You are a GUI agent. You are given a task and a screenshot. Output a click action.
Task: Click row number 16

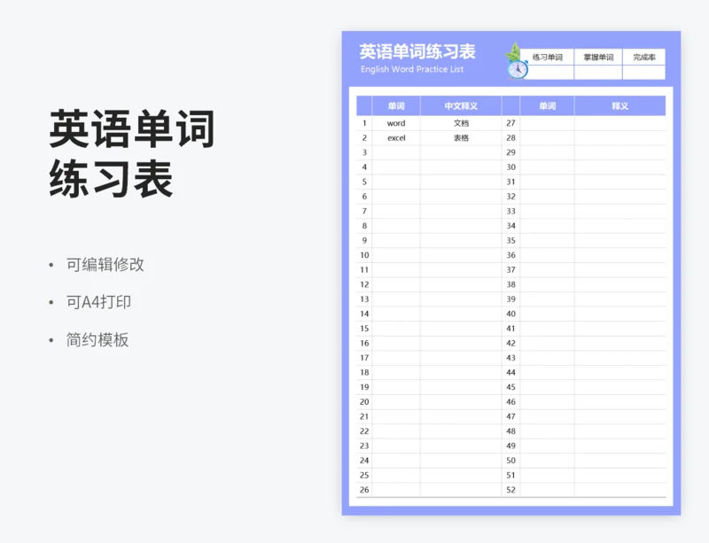coord(364,343)
